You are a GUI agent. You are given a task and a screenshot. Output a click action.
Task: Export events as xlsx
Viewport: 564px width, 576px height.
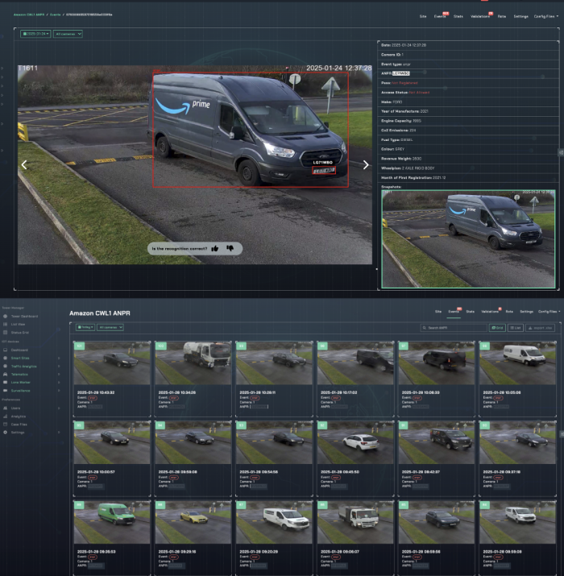pyautogui.click(x=540, y=328)
